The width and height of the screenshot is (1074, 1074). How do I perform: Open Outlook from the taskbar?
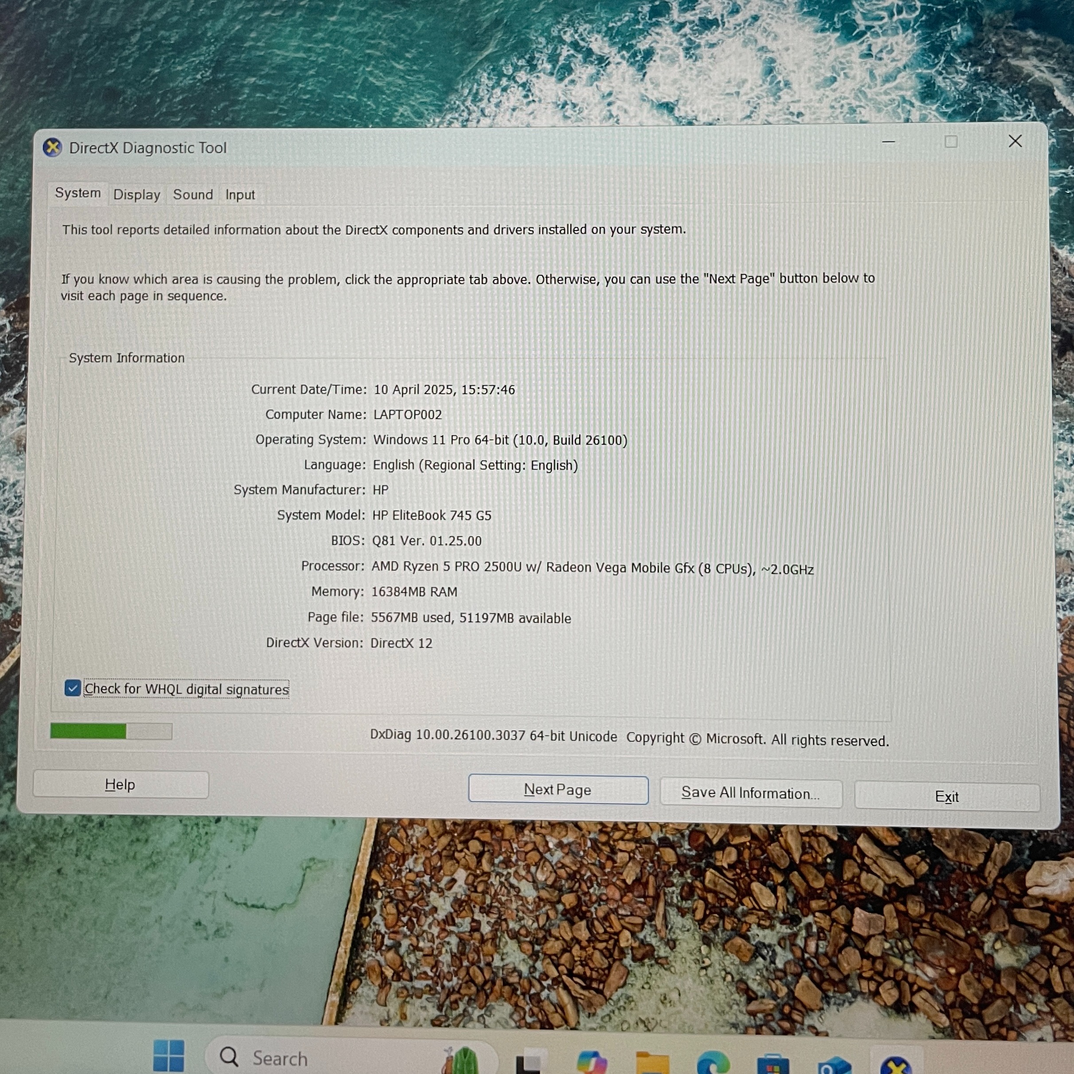point(834,1065)
